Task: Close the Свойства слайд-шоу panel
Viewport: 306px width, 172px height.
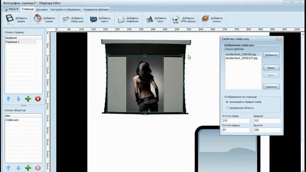Action: (x=279, y=39)
